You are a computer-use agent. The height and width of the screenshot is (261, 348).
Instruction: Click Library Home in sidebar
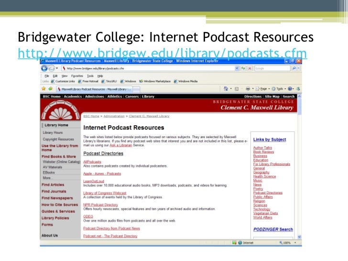[x=56, y=125]
